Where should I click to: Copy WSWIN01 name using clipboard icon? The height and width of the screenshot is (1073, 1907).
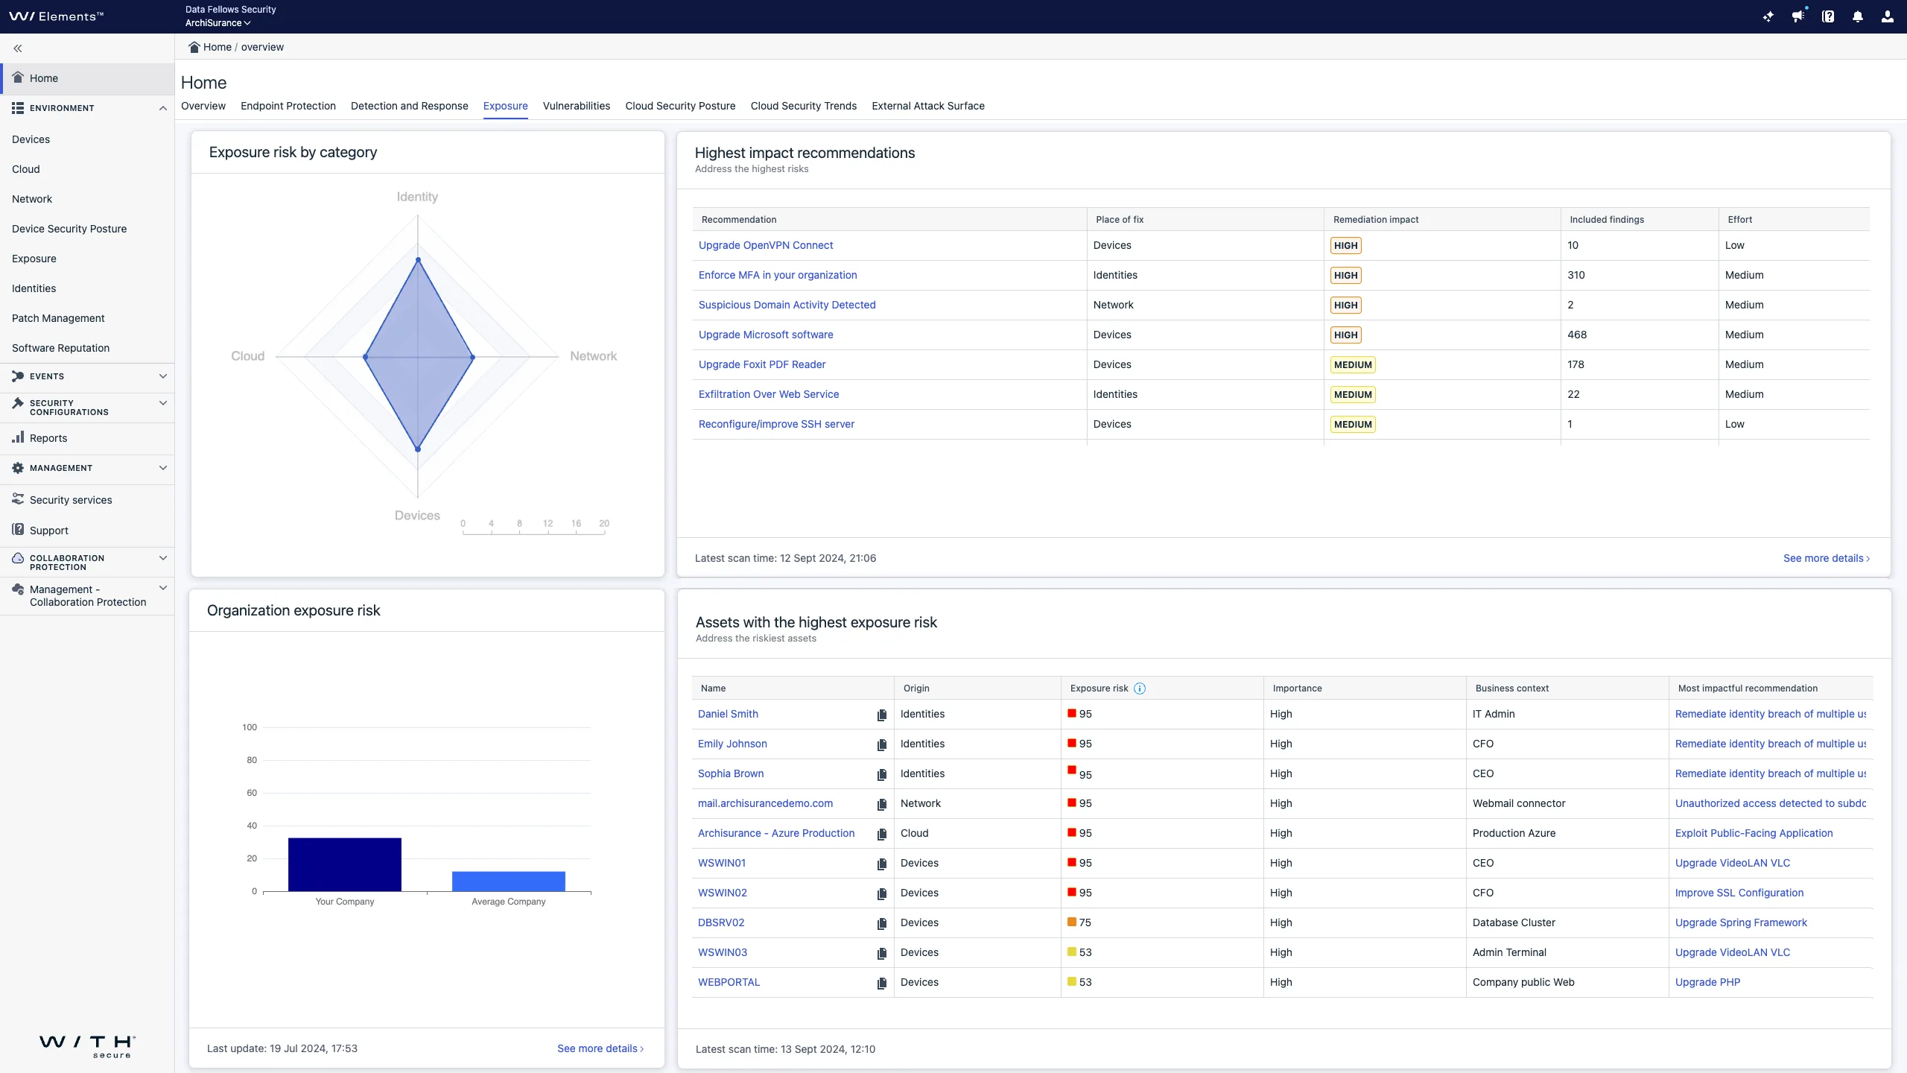[x=882, y=864]
